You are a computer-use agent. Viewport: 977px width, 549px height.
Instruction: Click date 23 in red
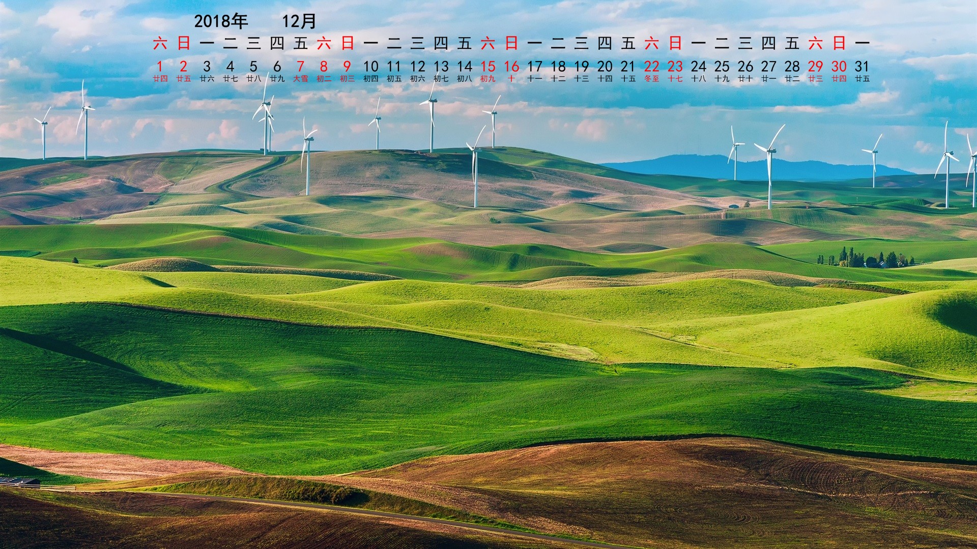[x=675, y=67]
